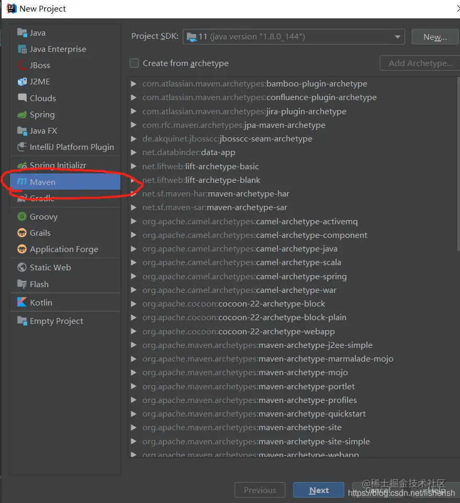Select Maven project type

pyautogui.click(x=65, y=182)
